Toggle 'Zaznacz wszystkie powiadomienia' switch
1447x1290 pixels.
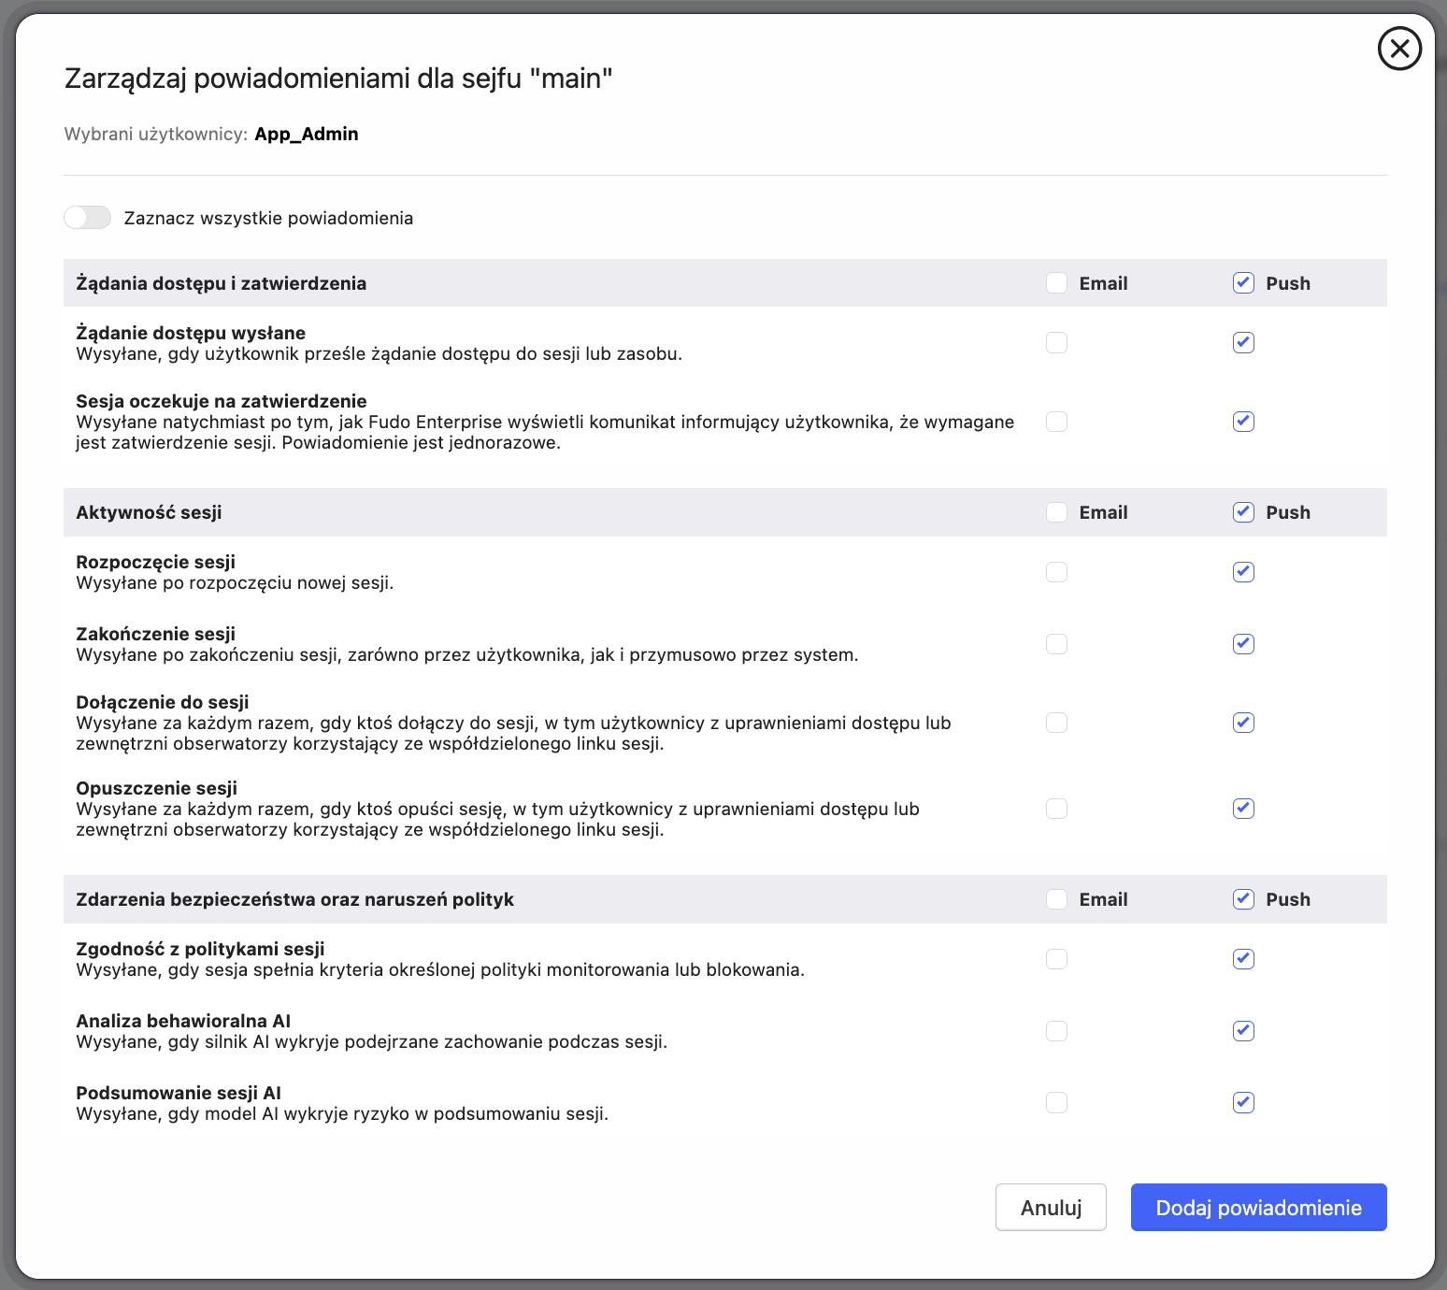point(88,218)
